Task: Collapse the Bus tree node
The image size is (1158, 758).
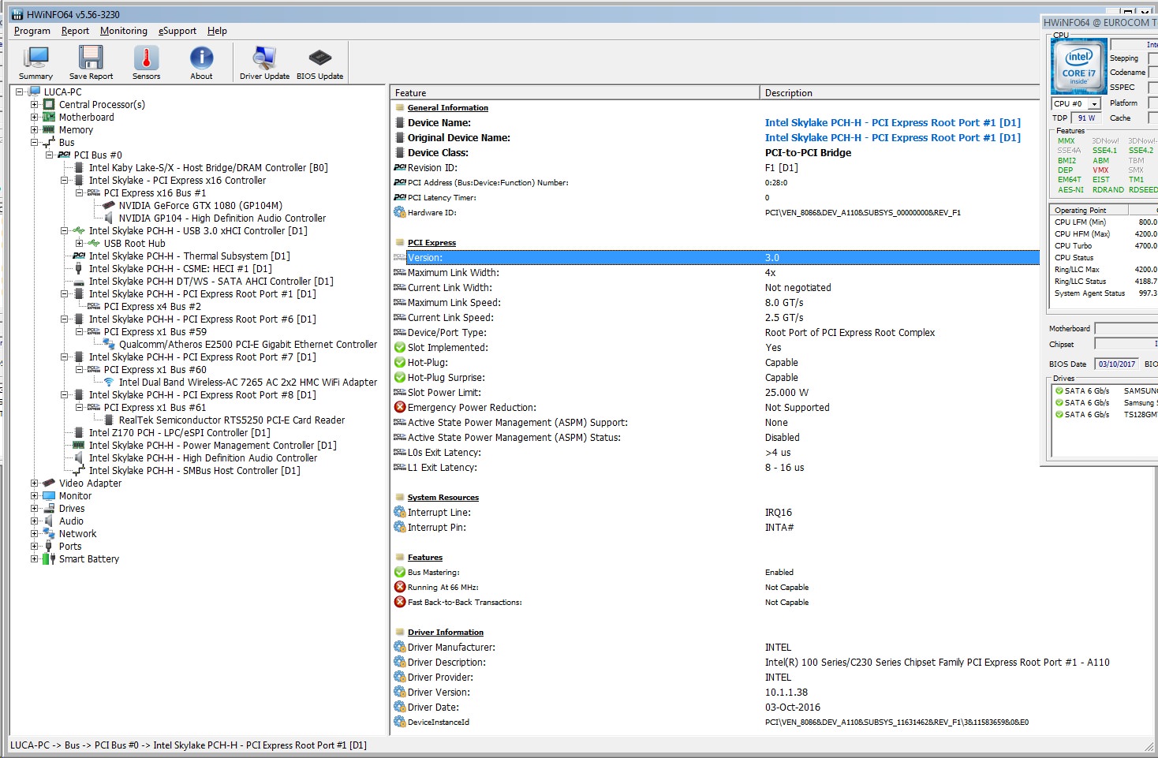Action: tap(34, 142)
